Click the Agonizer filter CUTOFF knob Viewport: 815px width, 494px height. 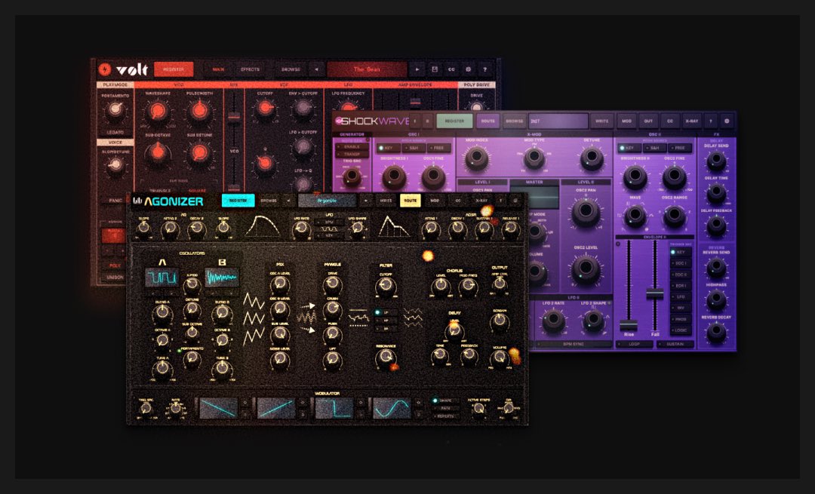pos(385,286)
